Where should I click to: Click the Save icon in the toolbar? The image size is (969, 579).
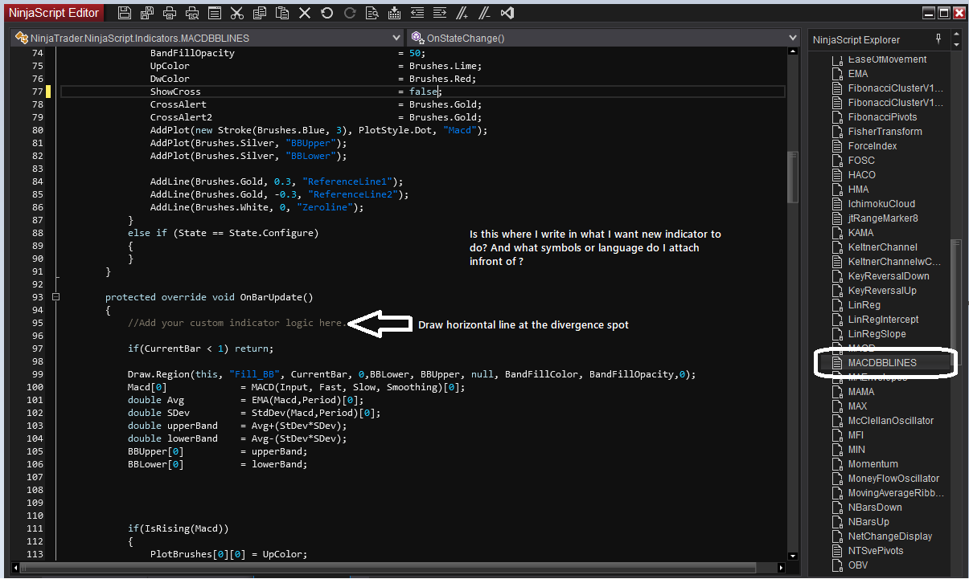pos(124,13)
